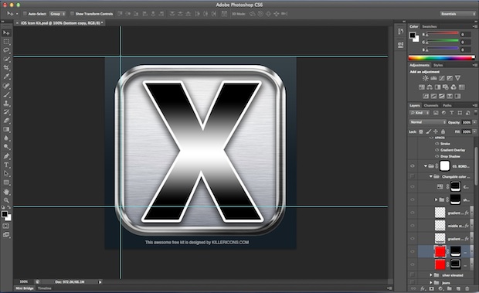Toggle visibility of Drop Shadow effect
479x293 pixels.
pos(437,156)
